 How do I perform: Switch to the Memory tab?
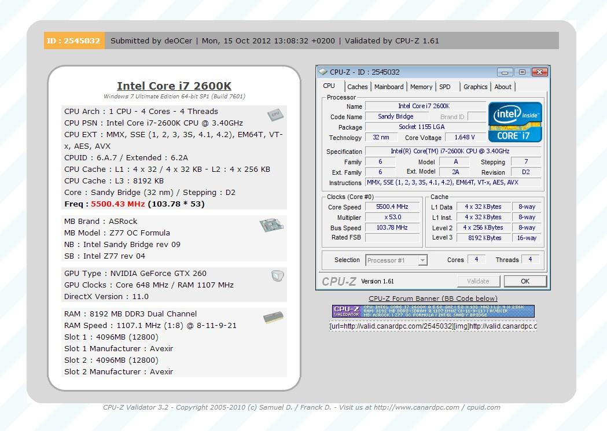tap(421, 87)
